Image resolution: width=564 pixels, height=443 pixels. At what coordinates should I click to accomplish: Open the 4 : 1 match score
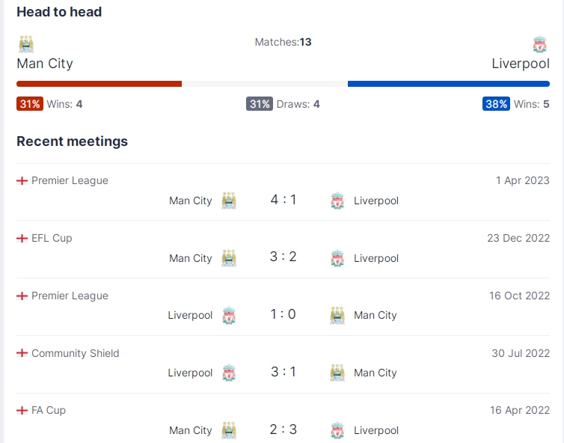pos(283,199)
